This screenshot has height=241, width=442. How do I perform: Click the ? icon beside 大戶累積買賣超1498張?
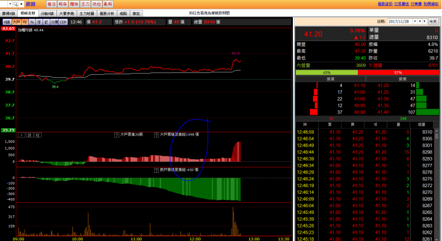157,135
